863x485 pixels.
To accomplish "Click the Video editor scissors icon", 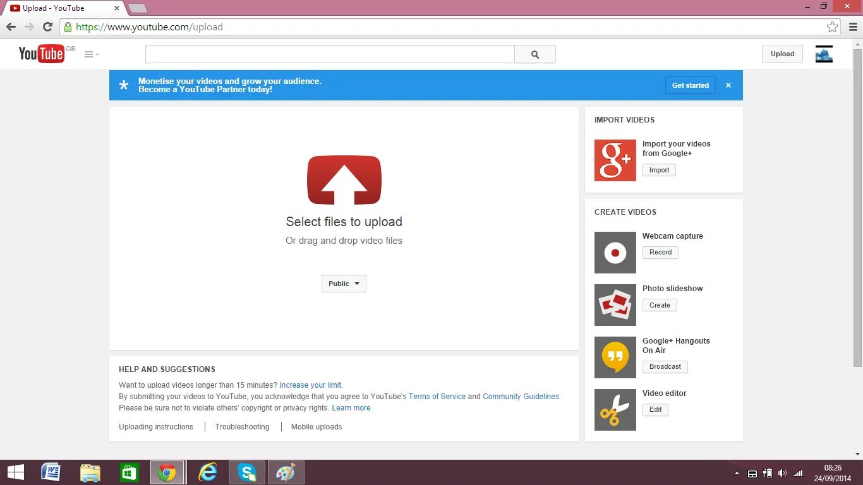I will point(615,410).
